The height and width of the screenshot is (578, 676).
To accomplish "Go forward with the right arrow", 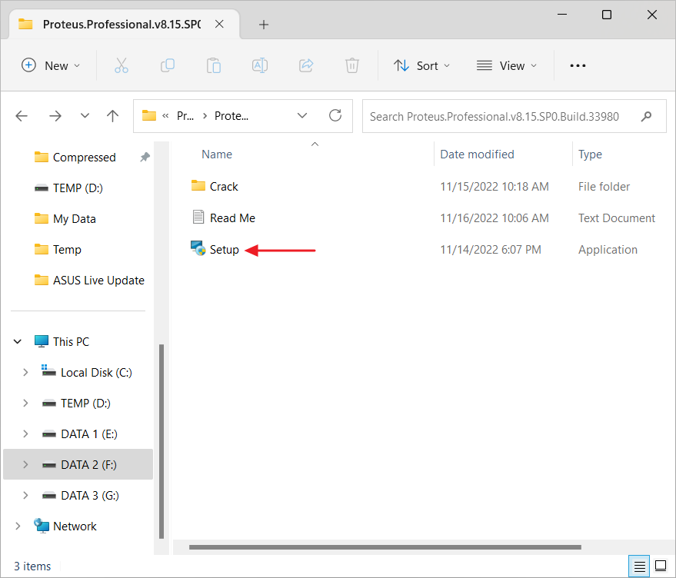I will coord(55,116).
